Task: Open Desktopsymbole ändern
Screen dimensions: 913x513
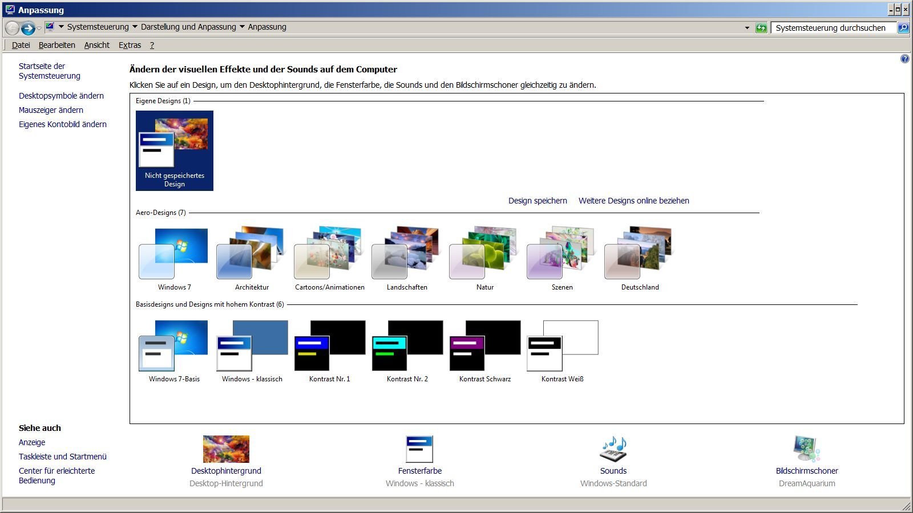Action: tap(61, 96)
